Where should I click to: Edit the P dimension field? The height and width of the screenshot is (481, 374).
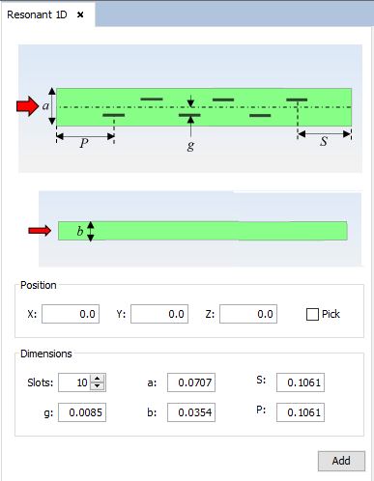(x=301, y=412)
